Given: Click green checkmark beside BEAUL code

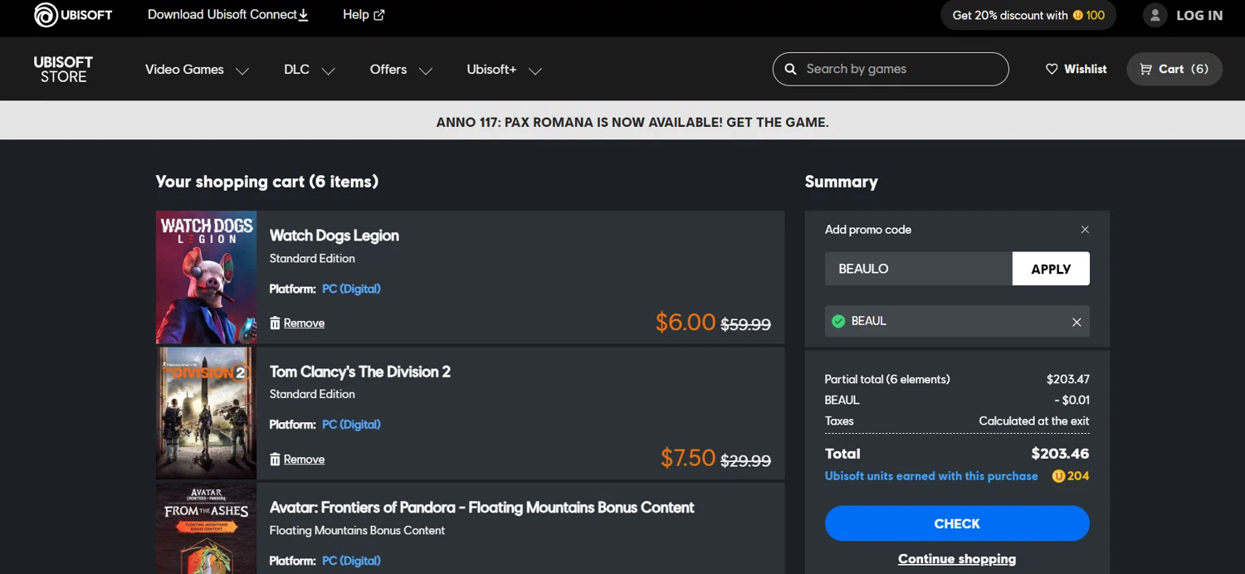Looking at the screenshot, I should point(838,321).
